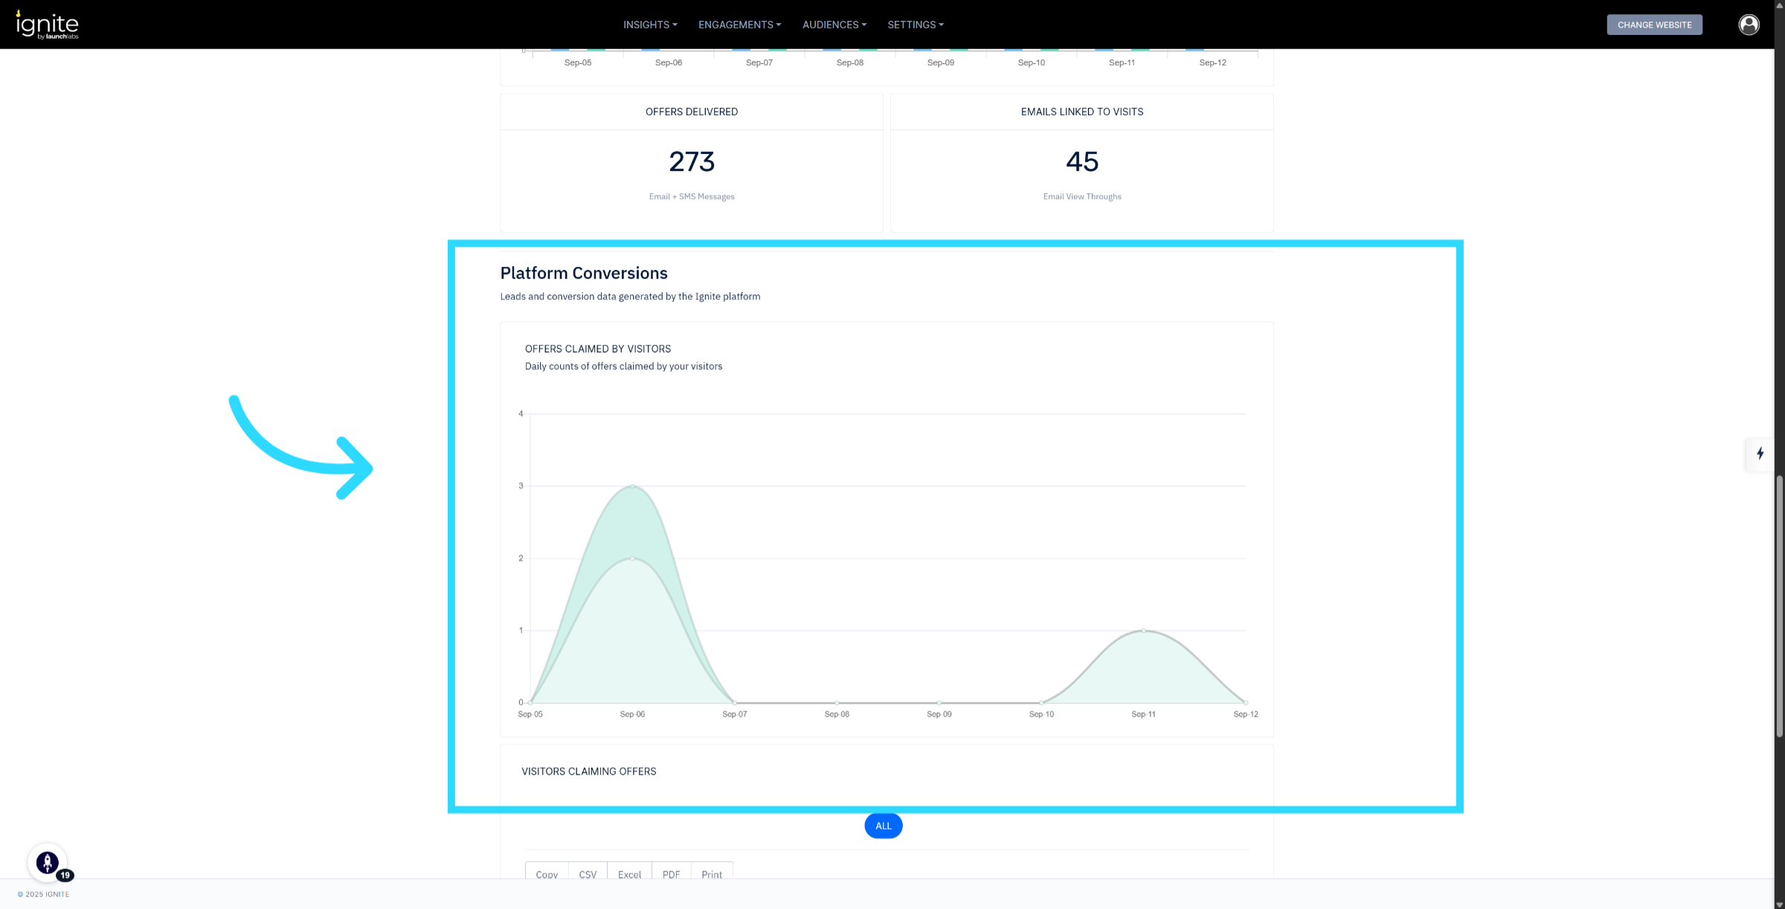The width and height of the screenshot is (1785, 909).
Task: Click the rocket launcher widget icon
Action: coord(48,862)
